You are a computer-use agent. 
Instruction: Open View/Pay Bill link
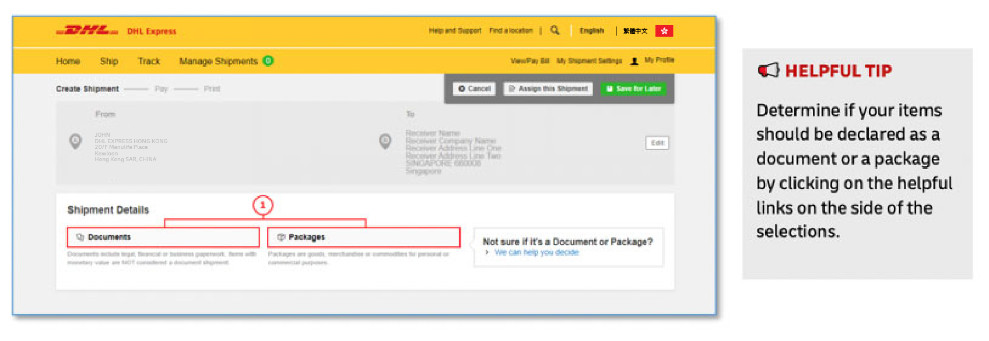(x=530, y=61)
